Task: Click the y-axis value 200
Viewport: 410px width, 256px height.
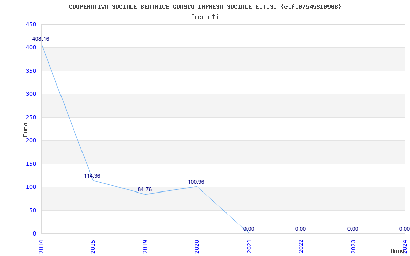Action: click(x=31, y=140)
